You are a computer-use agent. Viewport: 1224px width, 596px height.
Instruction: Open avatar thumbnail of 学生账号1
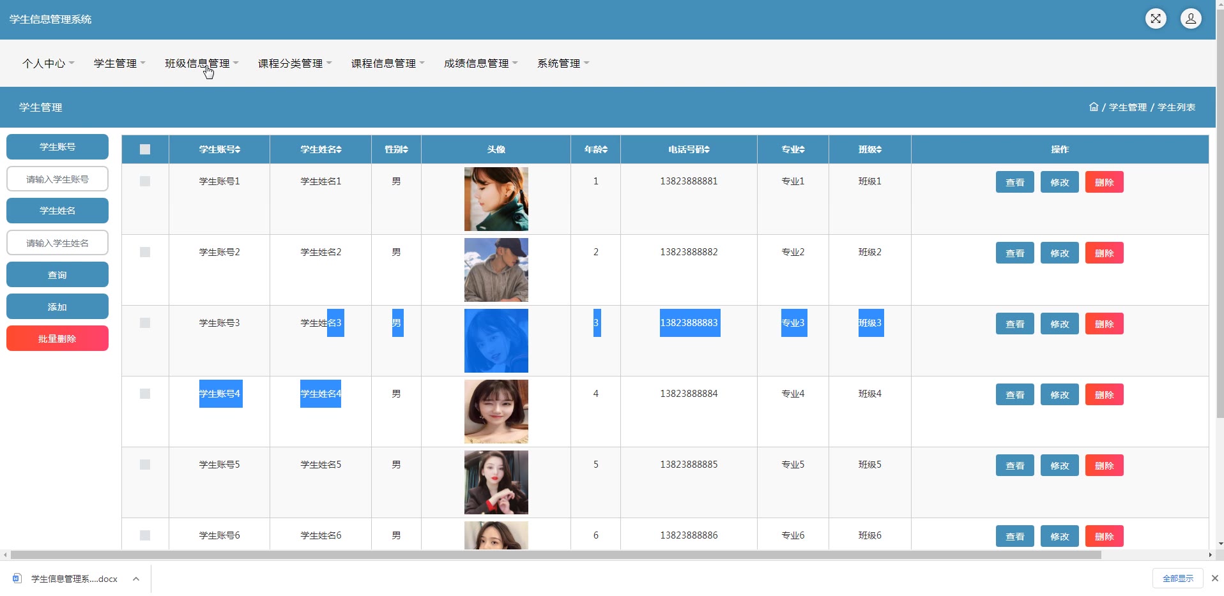coord(496,199)
